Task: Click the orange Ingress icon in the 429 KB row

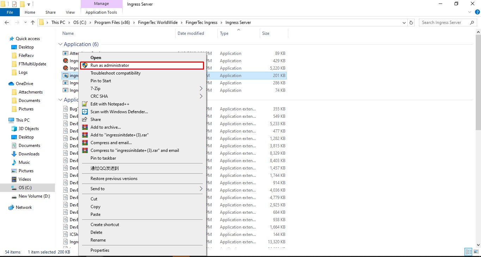Action: [65, 61]
